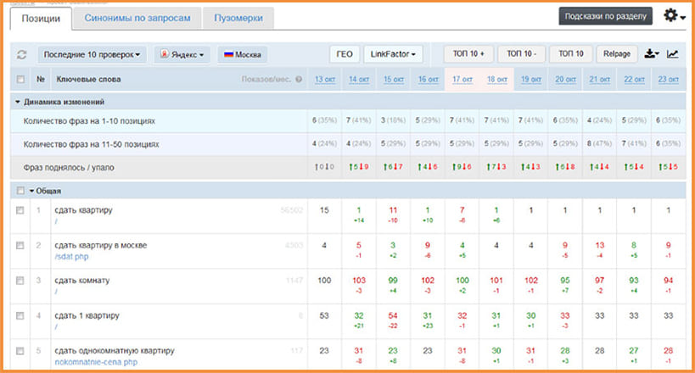This screenshot has height=373, width=695.
Task: Click the Количество фраз на 11-50 позициях row
Action: [348, 144]
